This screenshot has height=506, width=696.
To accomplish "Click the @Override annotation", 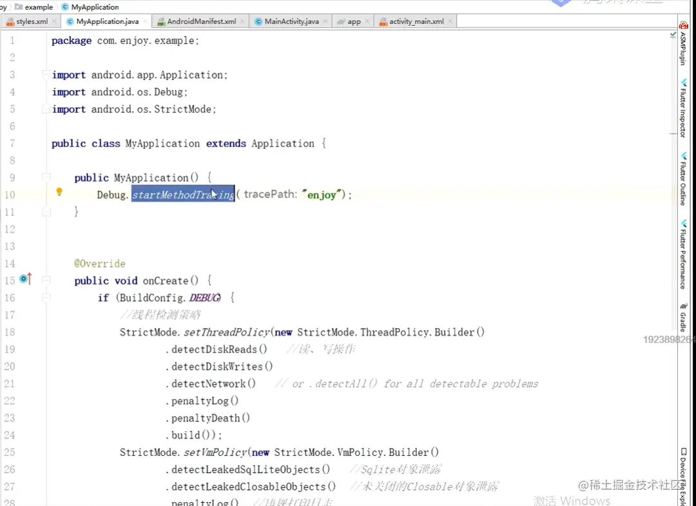I will pos(100,264).
